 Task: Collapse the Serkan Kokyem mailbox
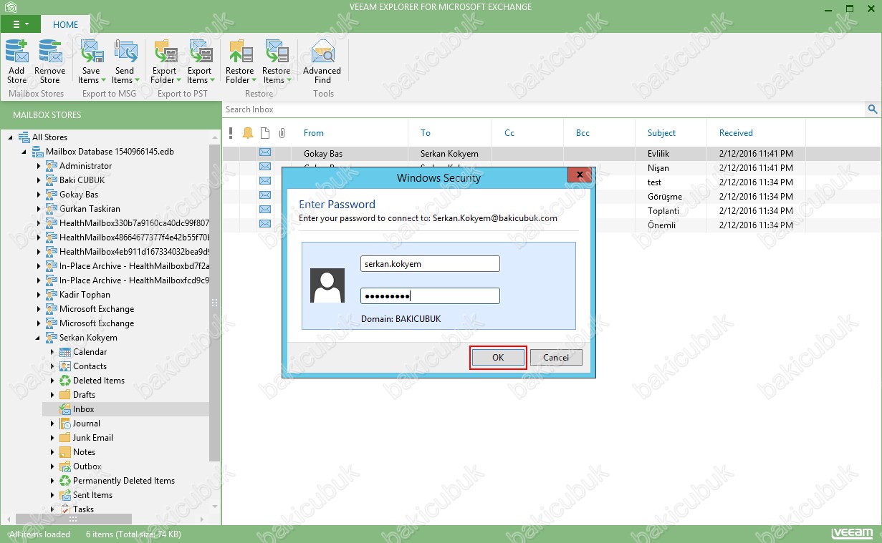tap(39, 338)
